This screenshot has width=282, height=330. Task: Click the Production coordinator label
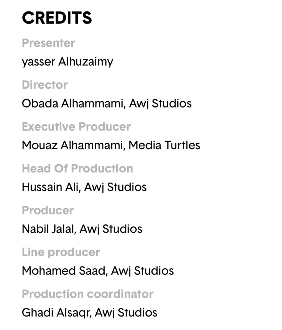click(88, 294)
